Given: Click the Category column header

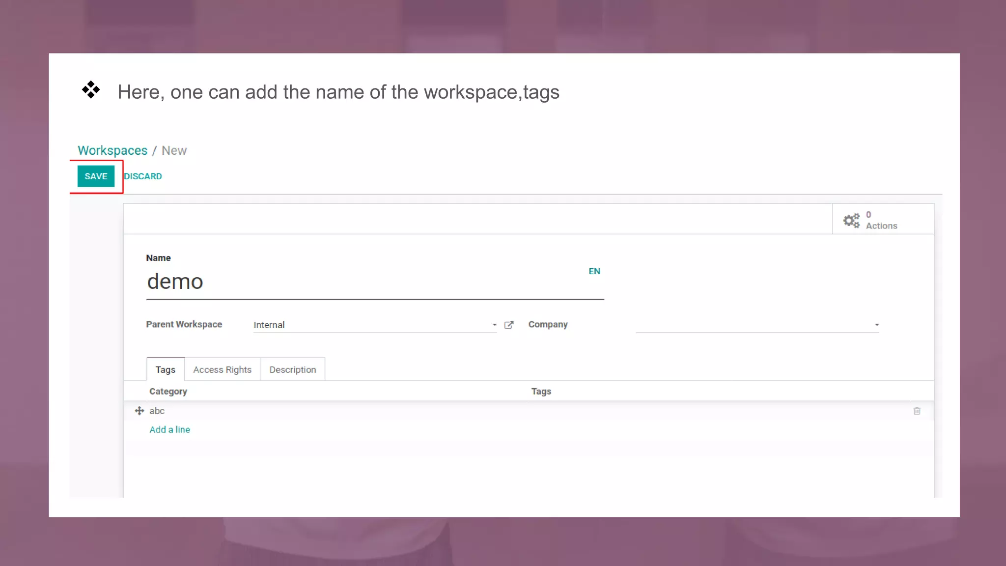Looking at the screenshot, I should coord(168,392).
